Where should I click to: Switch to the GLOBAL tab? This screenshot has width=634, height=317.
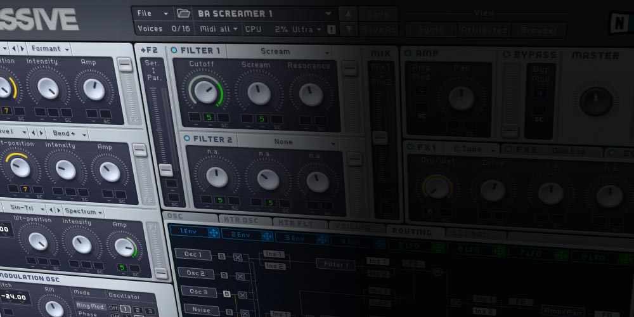[x=475, y=235]
